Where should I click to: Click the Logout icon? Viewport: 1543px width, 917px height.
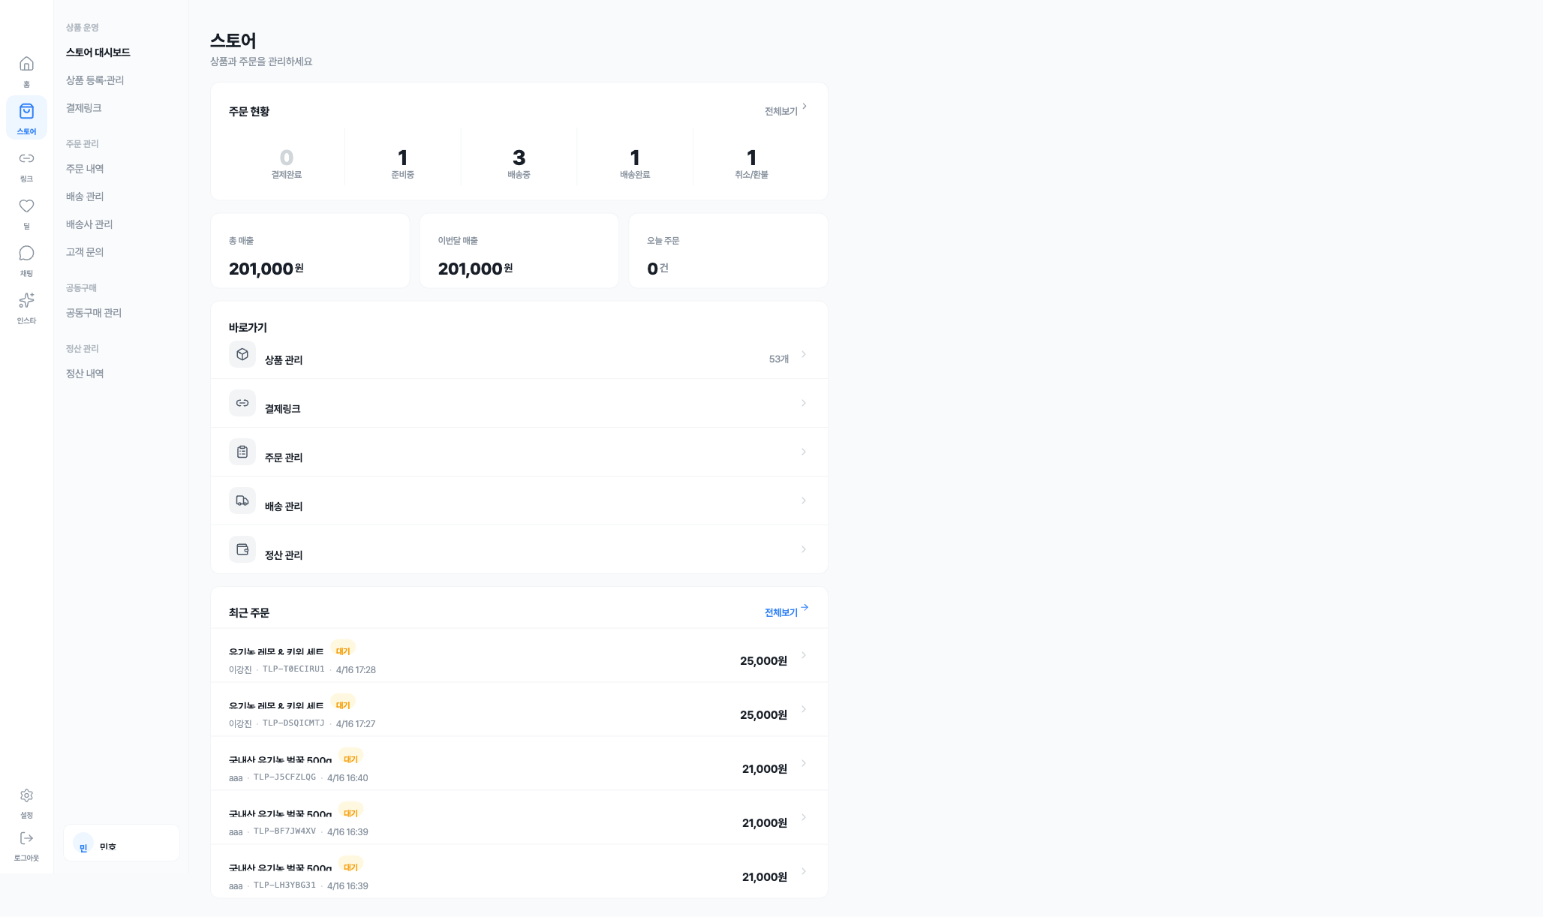click(26, 838)
